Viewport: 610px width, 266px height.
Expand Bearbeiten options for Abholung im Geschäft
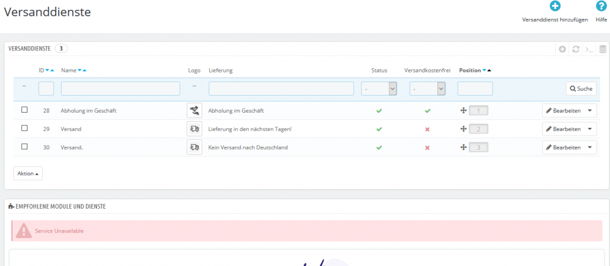(590, 111)
